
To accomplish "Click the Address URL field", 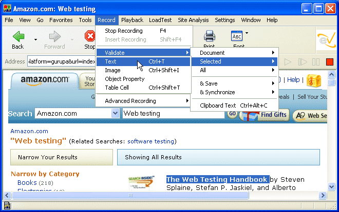I will [x=62, y=61].
